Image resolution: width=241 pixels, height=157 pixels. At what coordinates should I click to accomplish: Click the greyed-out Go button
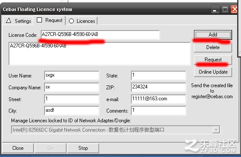[50, 148]
